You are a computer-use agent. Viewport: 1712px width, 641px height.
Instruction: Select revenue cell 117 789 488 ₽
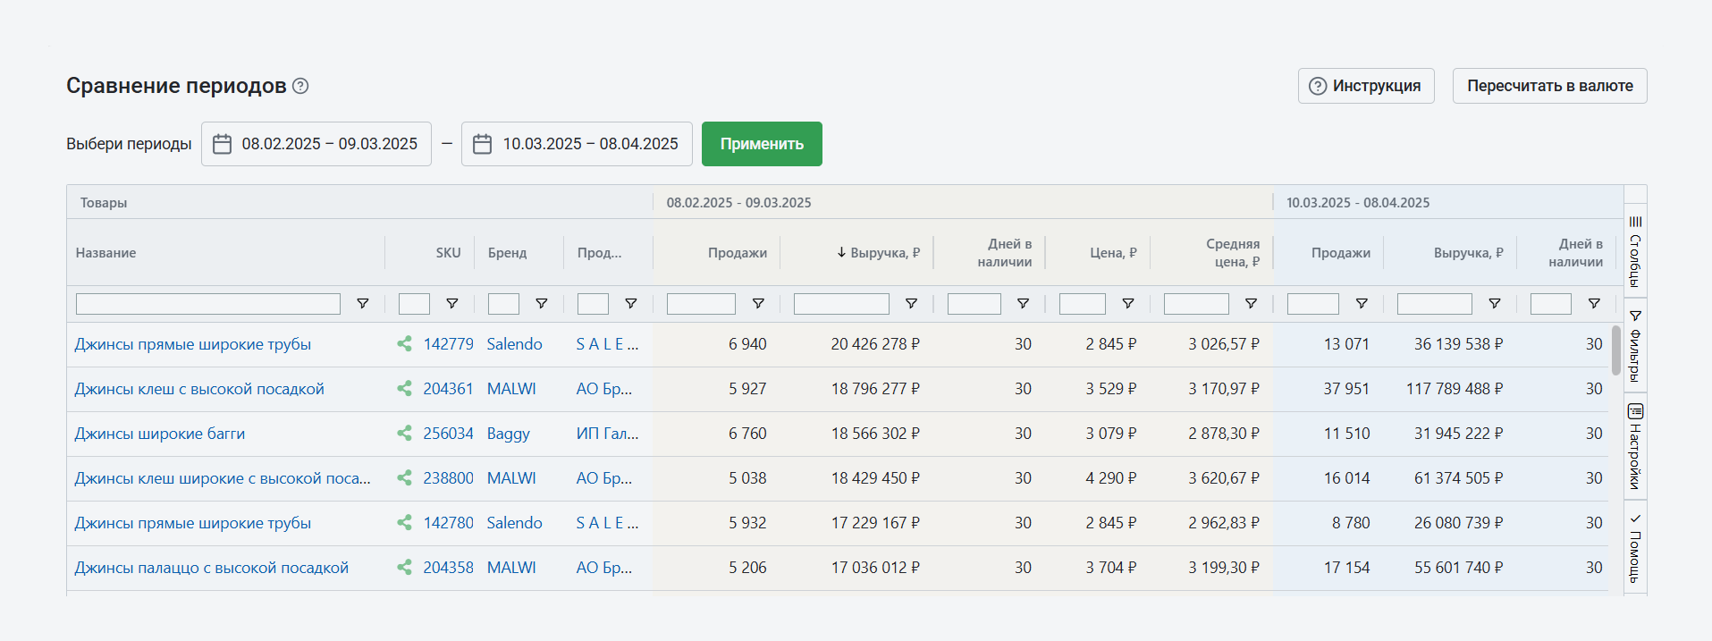click(1455, 389)
